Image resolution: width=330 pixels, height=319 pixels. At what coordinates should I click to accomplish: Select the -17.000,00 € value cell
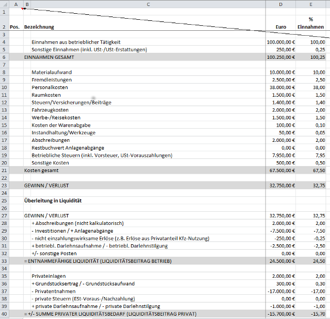280,291
